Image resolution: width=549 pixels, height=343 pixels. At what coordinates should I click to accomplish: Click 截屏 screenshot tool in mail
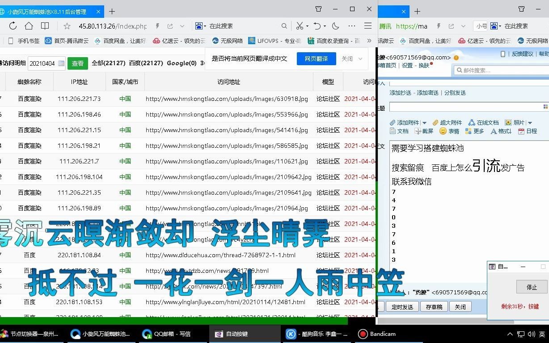click(424, 131)
